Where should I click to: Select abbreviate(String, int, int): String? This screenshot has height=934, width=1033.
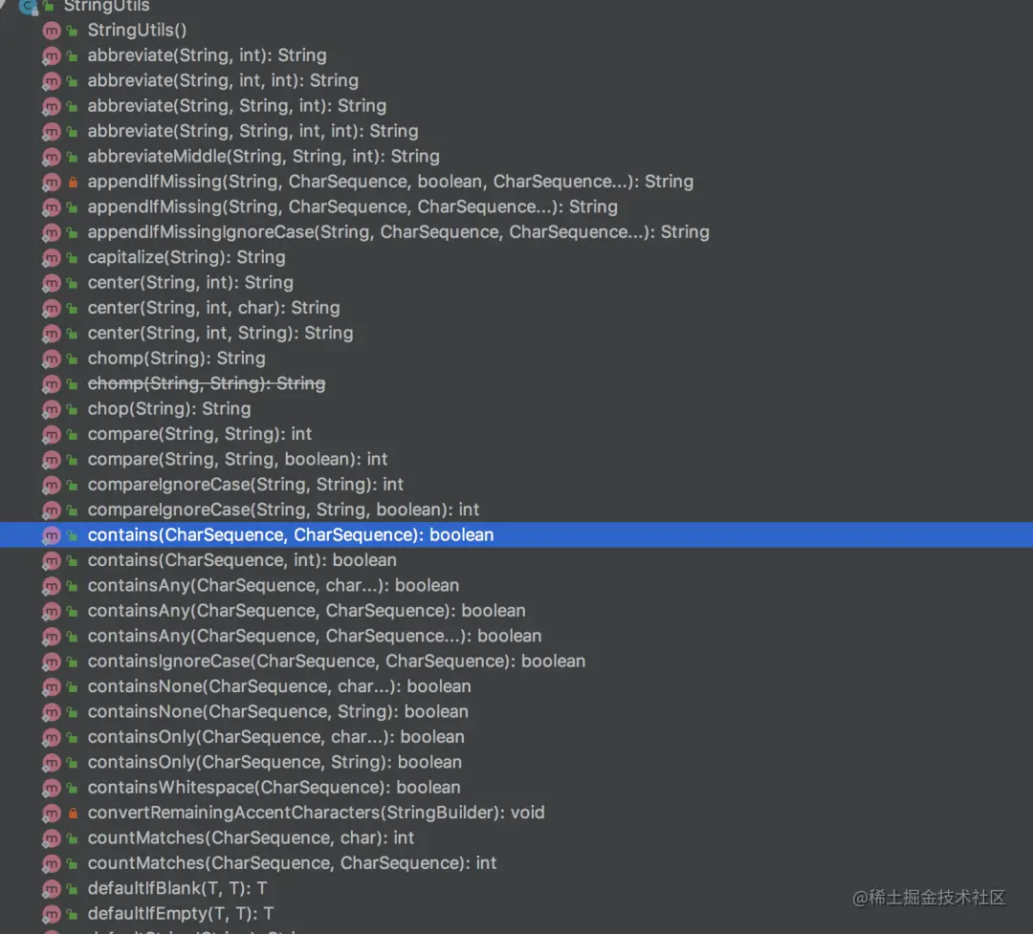(223, 81)
